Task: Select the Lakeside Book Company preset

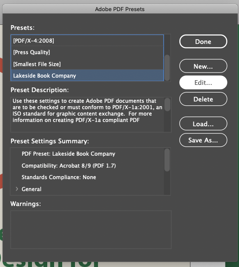Action: tap(87, 75)
